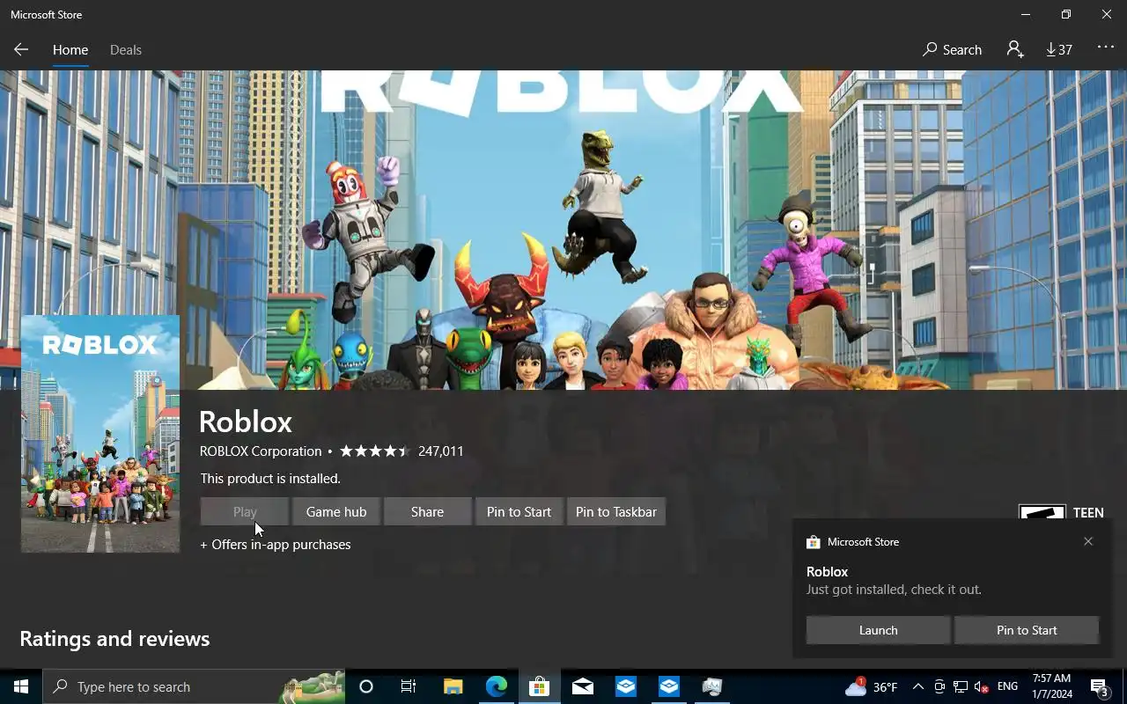Click Pin to Start in the notification
1127x704 pixels.
pos(1027,630)
